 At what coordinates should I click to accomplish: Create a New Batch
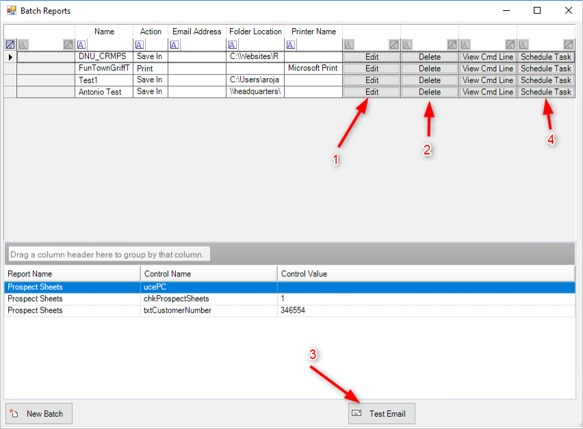pos(38,413)
